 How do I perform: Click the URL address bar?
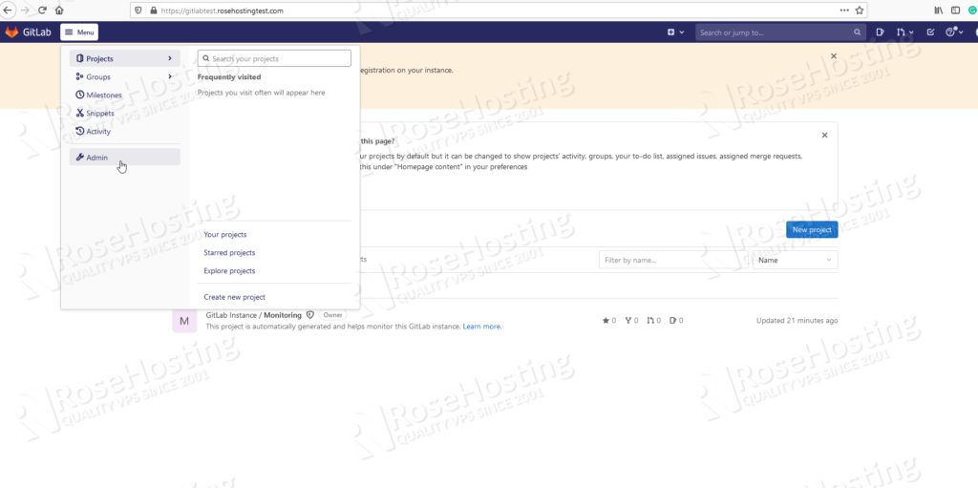499,11
